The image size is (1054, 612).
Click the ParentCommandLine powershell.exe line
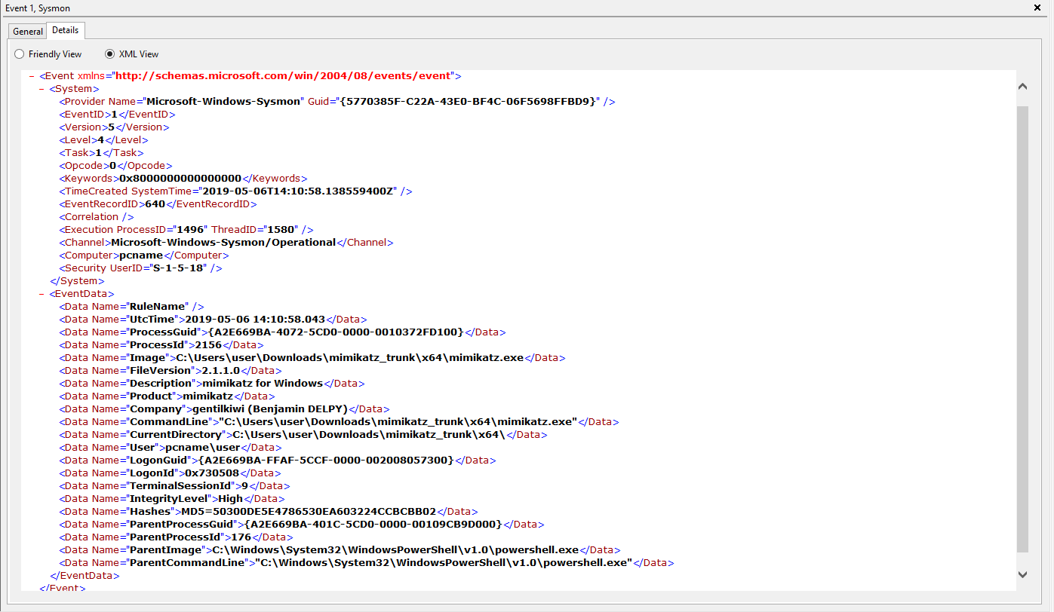367,563
